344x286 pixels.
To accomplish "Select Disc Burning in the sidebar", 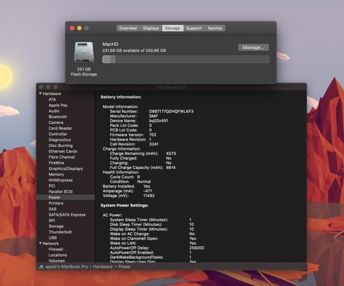I will [61, 146].
